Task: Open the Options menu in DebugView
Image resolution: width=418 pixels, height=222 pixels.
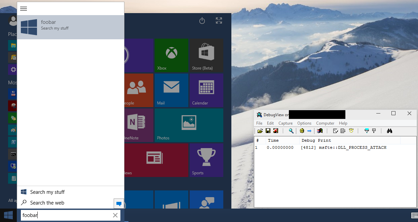Action: coord(304,123)
